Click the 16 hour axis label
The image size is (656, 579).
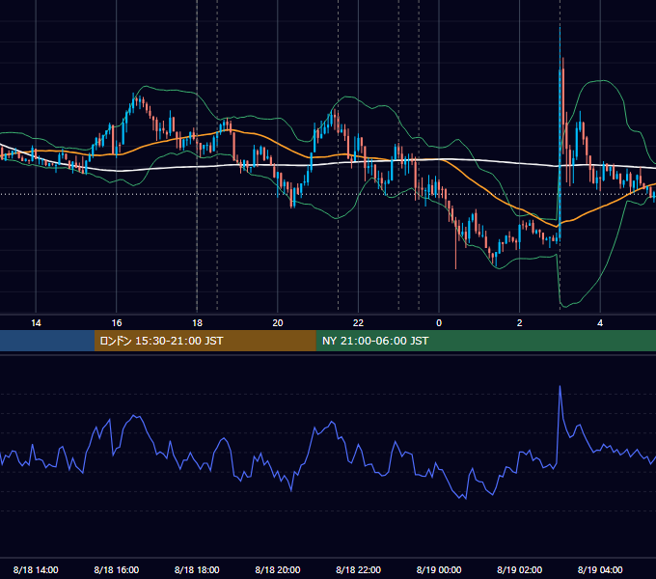(x=117, y=323)
